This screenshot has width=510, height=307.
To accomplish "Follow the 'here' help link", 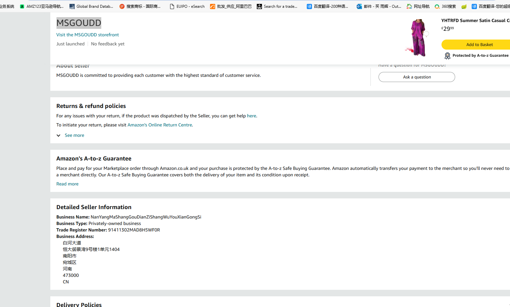I will (252, 116).
